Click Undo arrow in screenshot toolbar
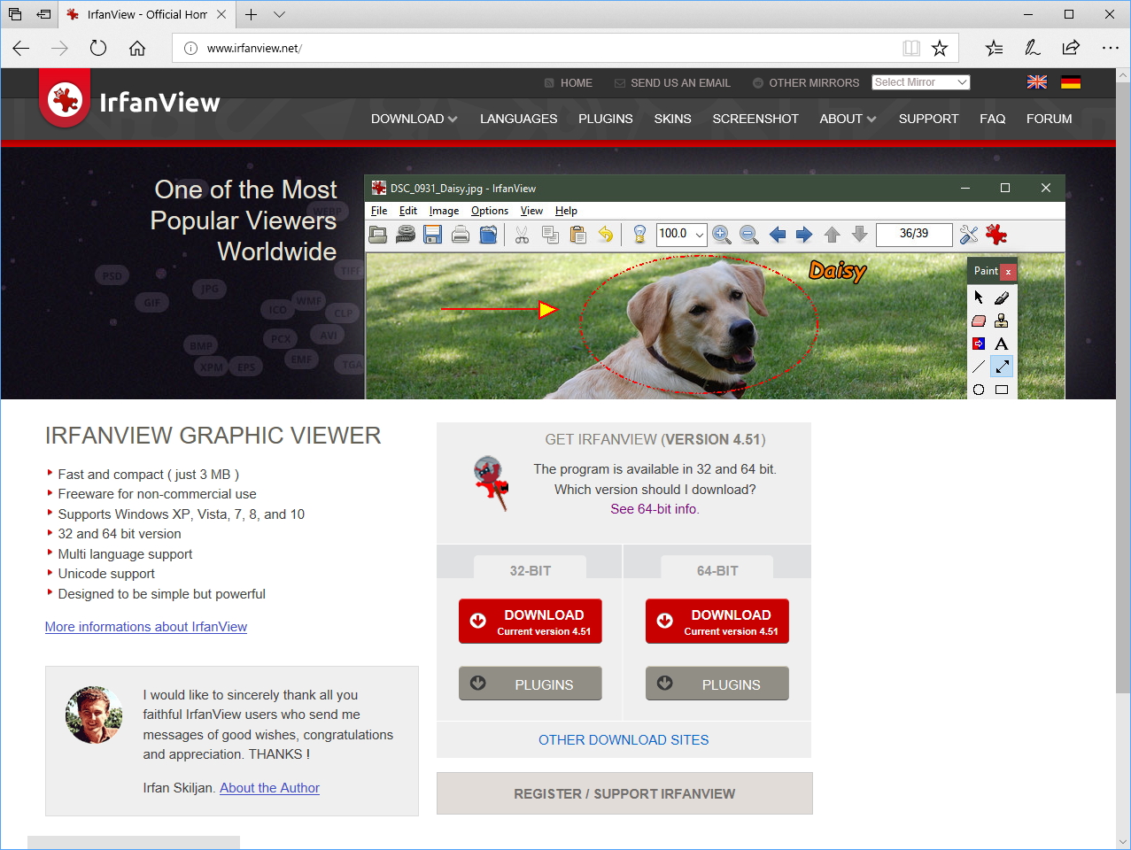The width and height of the screenshot is (1131, 850). point(605,235)
